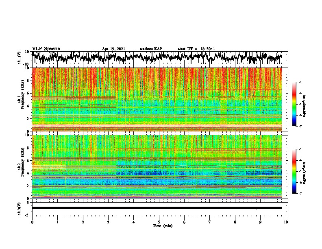Click the ch.1 voltage waveform trace

(157, 57)
